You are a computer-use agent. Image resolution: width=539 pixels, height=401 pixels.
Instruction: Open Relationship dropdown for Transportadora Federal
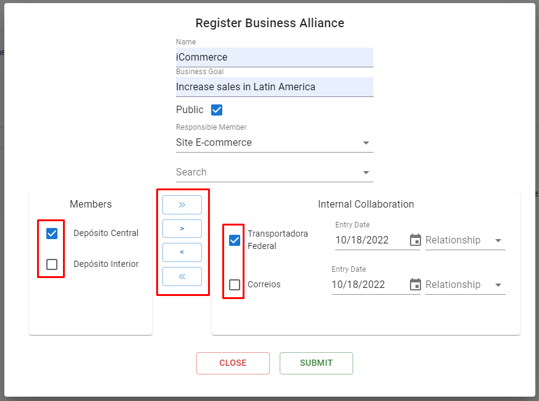coord(465,240)
